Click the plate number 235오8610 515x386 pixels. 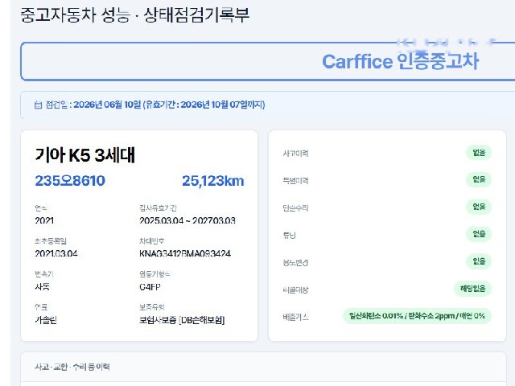click(x=70, y=181)
